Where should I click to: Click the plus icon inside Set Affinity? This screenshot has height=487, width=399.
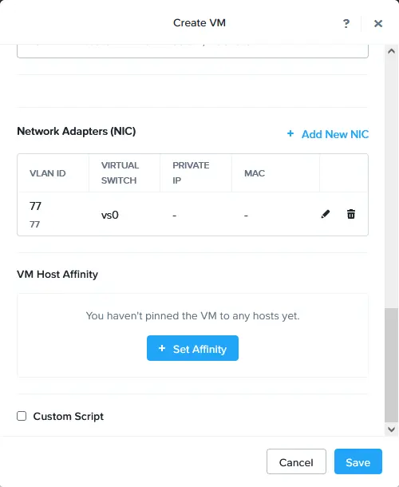[x=162, y=348]
